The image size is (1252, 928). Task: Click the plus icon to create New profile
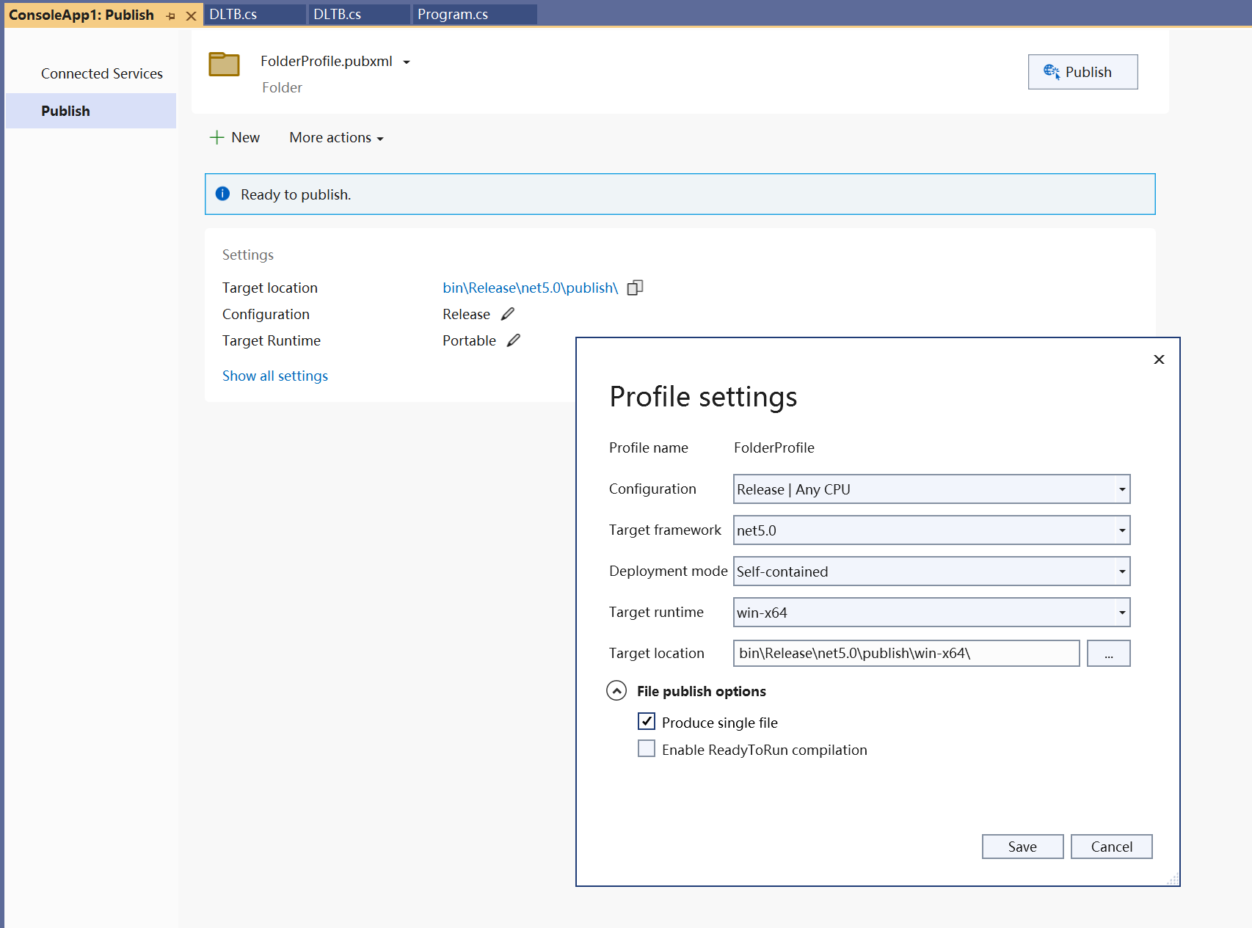point(216,137)
